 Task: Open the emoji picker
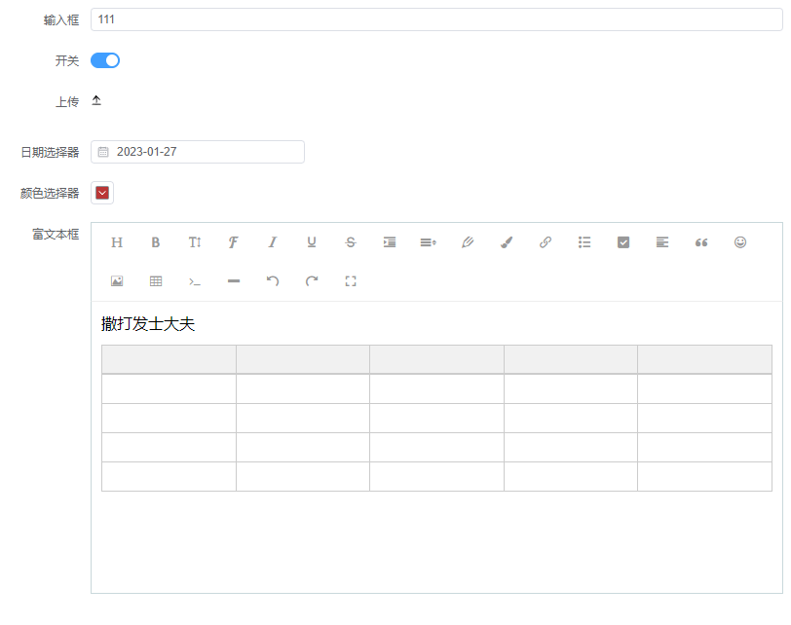point(740,242)
